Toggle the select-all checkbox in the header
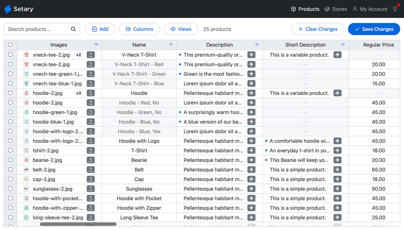Viewport: 404px width, 230px height. pyautogui.click(x=10, y=45)
